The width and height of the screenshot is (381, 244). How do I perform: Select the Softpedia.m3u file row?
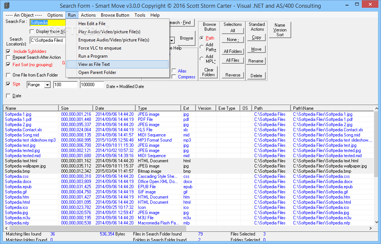(188, 218)
